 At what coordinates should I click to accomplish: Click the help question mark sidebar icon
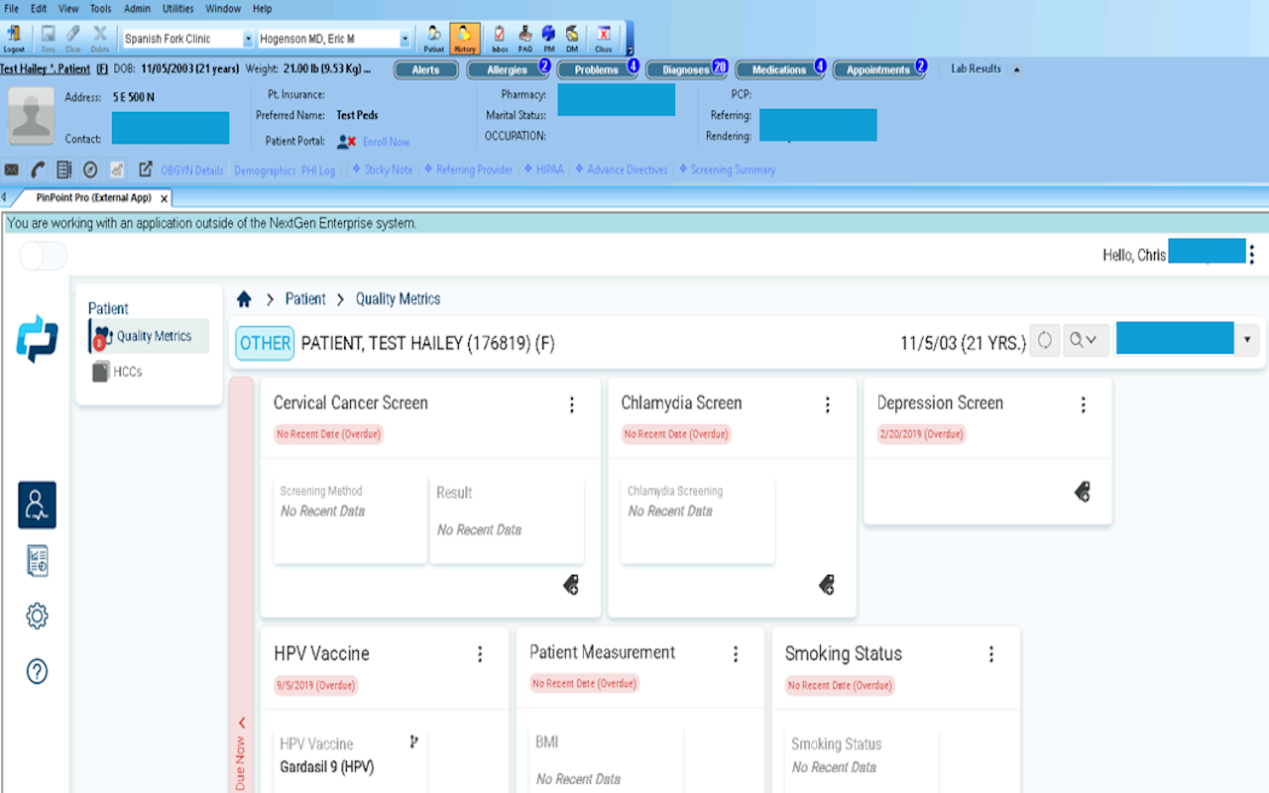(x=37, y=671)
